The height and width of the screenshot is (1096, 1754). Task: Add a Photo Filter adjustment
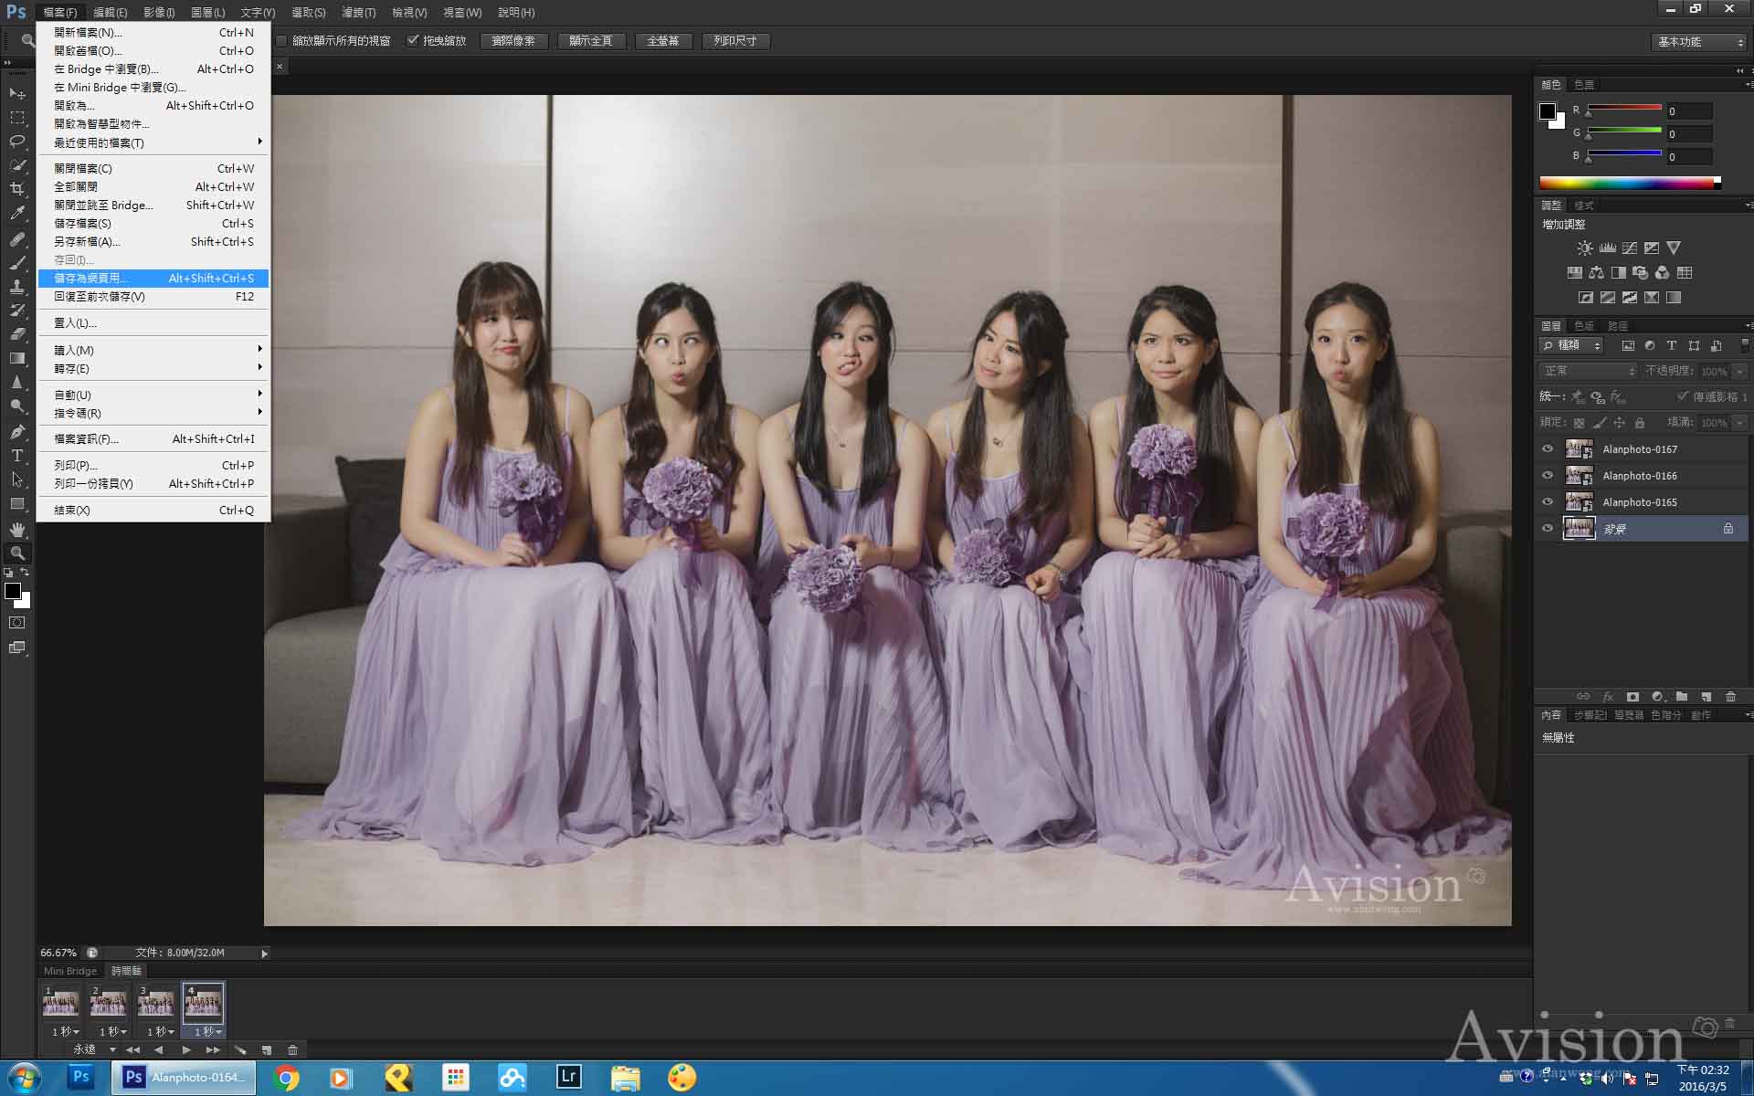click(1640, 272)
